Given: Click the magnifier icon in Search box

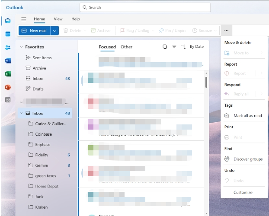Looking at the screenshot, I should coord(85,7).
